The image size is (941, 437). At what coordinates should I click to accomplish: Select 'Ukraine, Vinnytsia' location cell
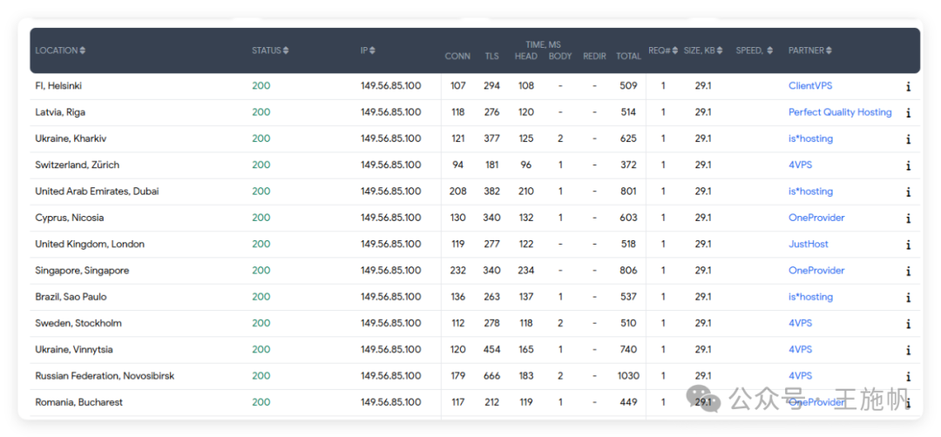[74, 349]
